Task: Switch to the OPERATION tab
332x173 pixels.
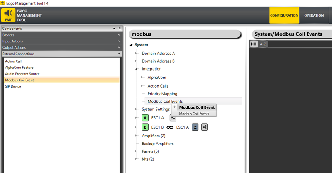Action: click(x=314, y=15)
